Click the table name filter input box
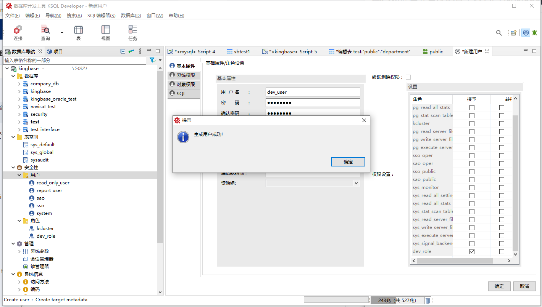 (x=75, y=60)
